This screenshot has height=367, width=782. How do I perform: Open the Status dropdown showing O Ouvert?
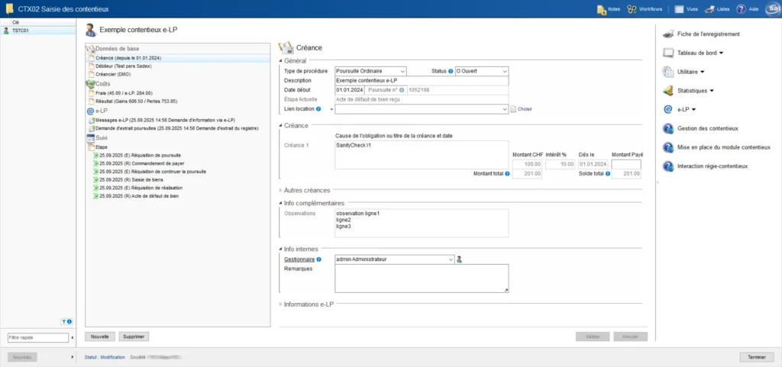point(482,71)
